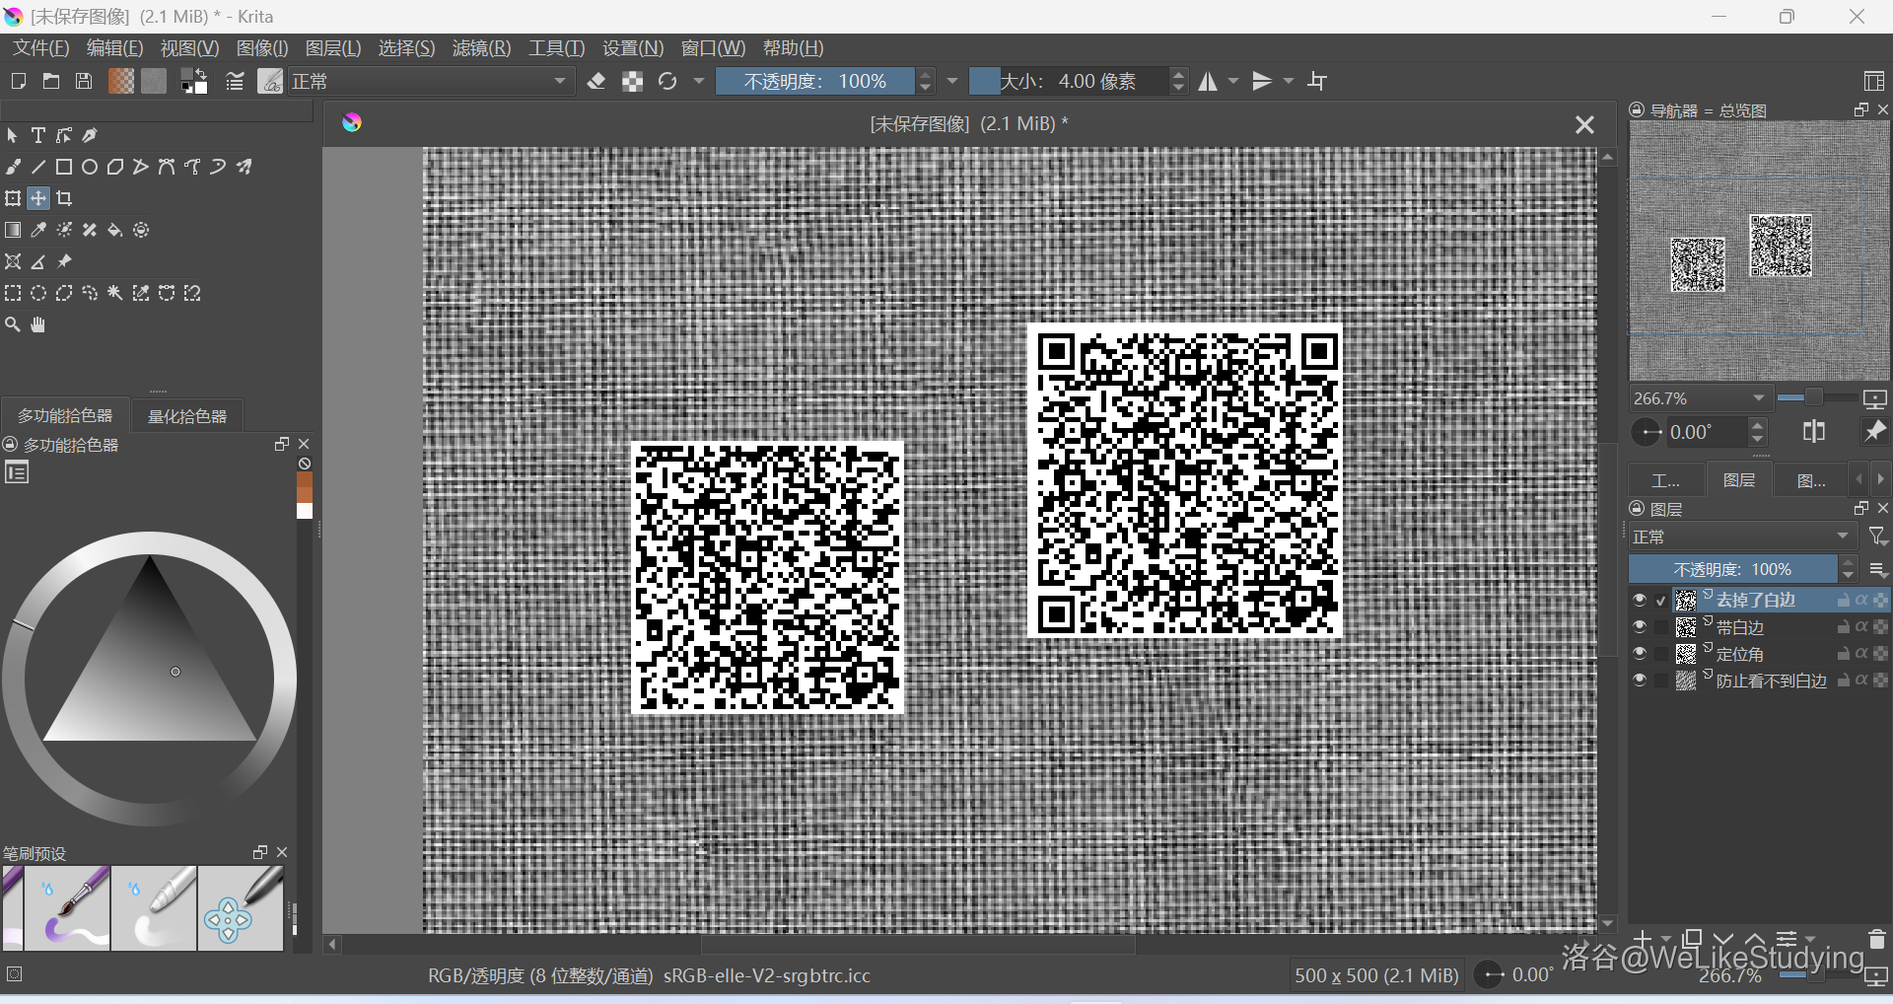
Task: Click horizontal mirror tool icon
Action: pos(1208,82)
